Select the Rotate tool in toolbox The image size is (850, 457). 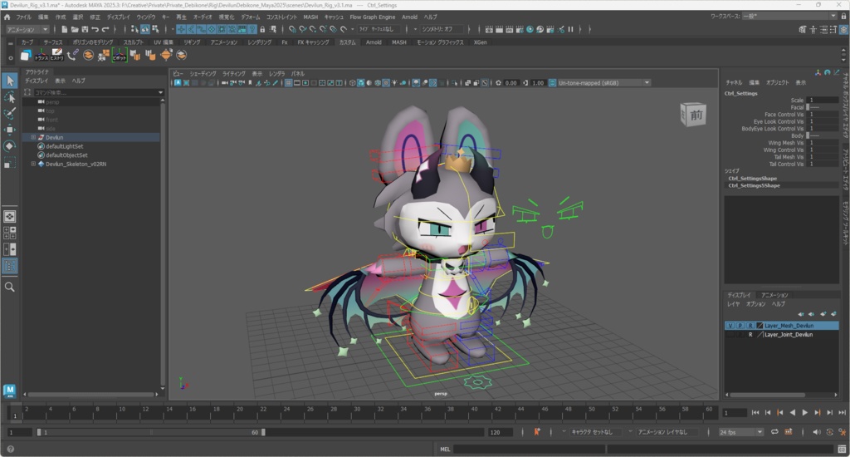[x=10, y=145]
